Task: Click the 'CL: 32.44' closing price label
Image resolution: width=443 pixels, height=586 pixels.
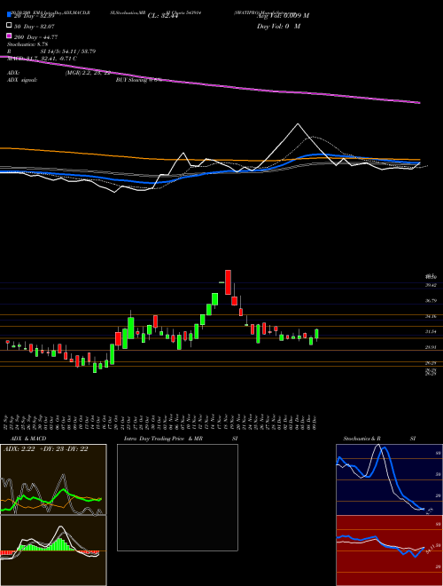Action: point(163,16)
